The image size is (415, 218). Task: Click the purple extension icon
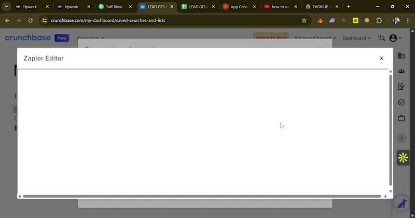332,20
